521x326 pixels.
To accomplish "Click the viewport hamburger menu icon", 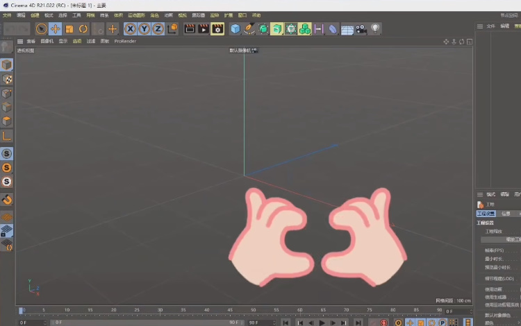I will point(20,42).
